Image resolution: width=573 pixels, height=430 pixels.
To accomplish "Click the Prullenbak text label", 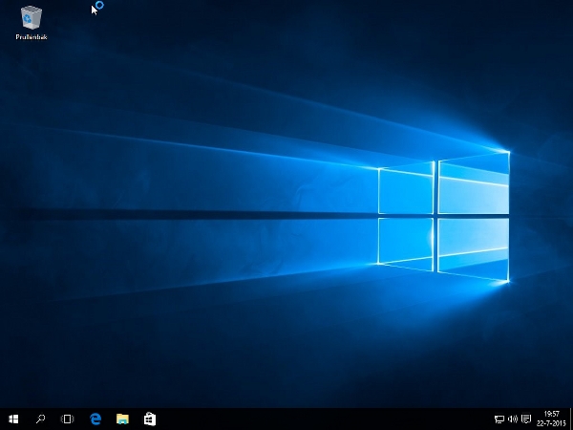I will [x=32, y=37].
